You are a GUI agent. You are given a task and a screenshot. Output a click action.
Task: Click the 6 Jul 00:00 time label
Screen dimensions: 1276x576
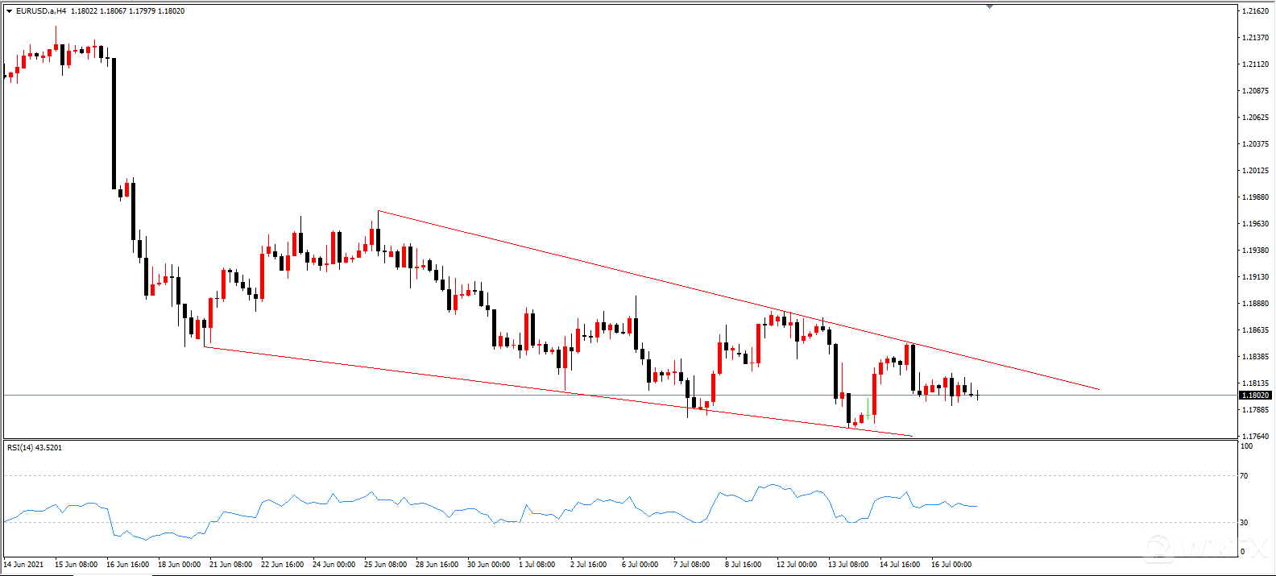pos(640,565)
